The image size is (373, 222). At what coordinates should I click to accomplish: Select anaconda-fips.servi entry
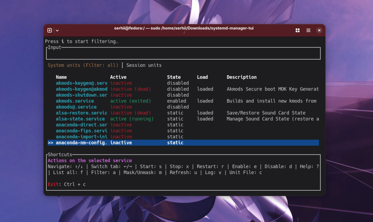pos(82,130)
